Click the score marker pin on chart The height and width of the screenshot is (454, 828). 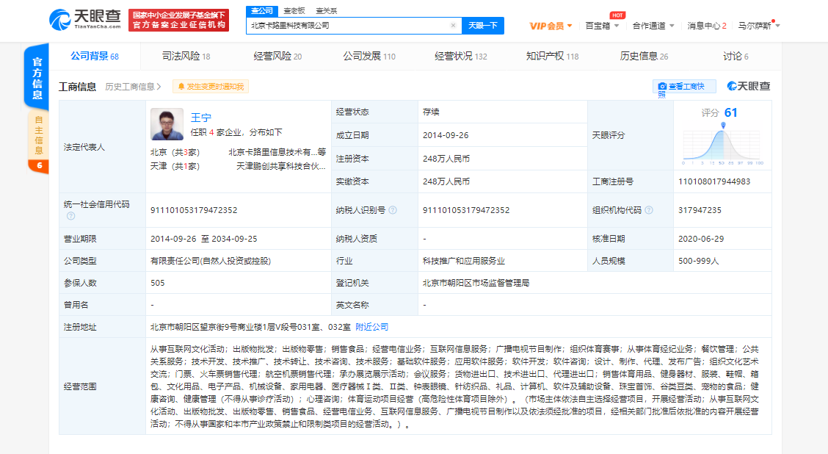click(x=723, y=126)
